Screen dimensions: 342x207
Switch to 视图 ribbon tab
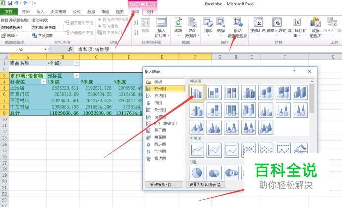120,12
